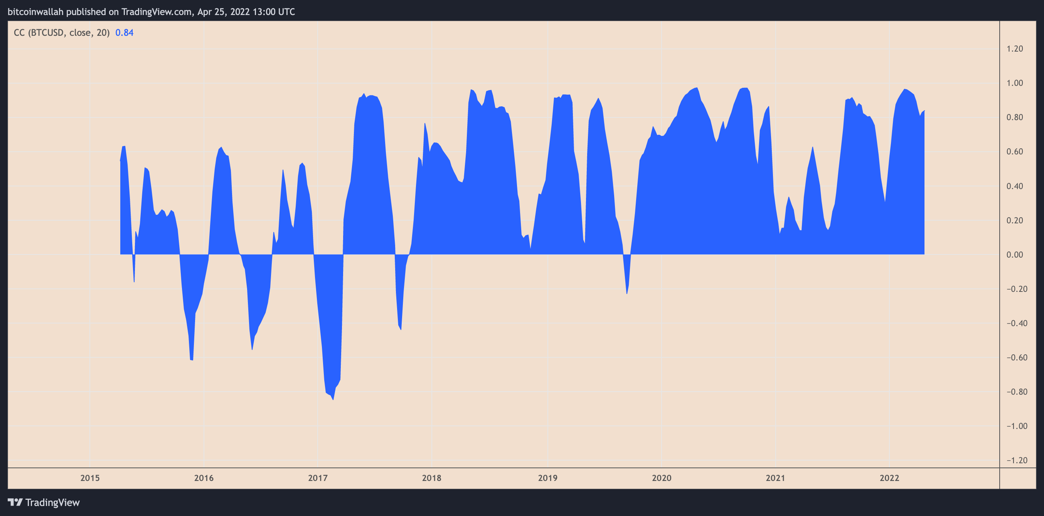The image size is (1044, 516).
Task: Click the 1.20 top value axis label
Action: point(1015,49)
